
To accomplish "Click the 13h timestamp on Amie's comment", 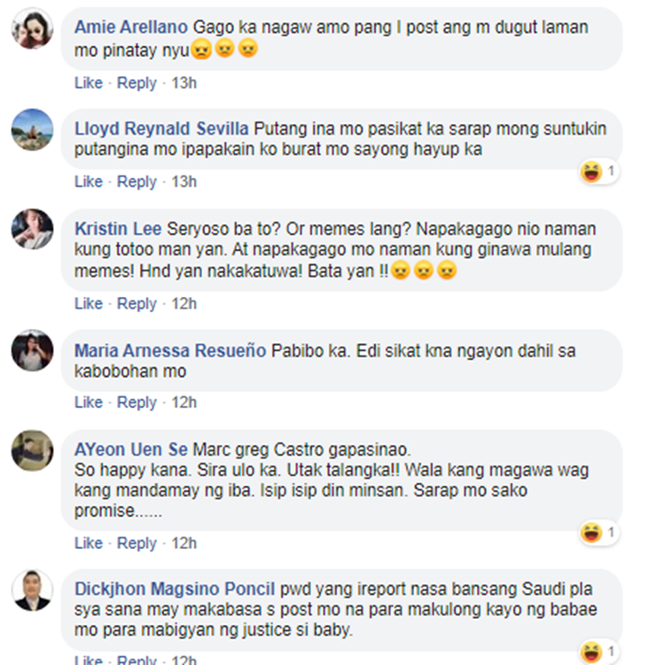I will tap(184, 82).
